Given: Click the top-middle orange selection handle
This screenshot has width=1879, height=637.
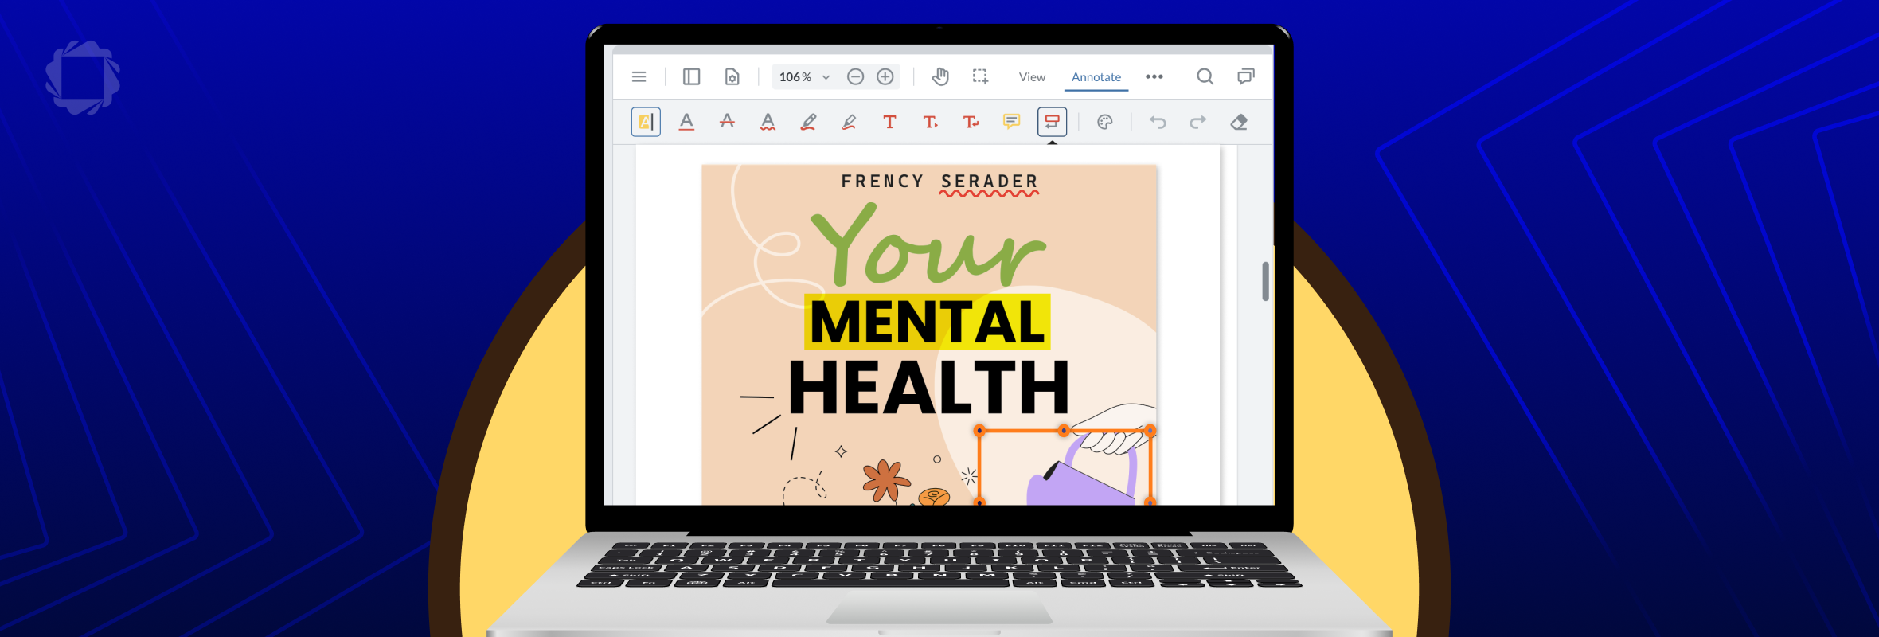Looking at the screenshot, I should [x=1064, y=431].
